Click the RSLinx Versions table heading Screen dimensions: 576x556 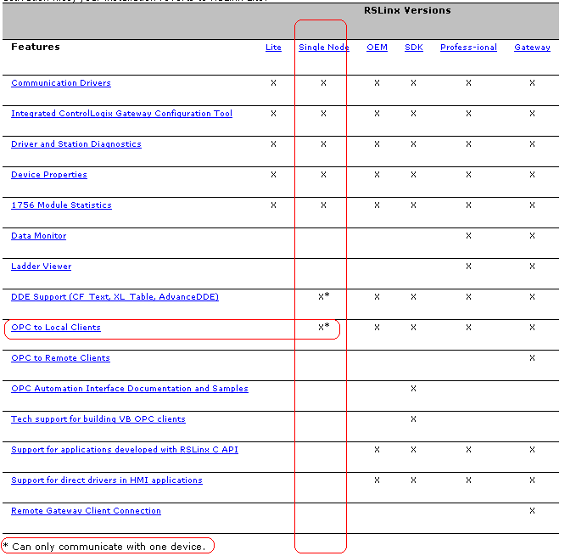[x=407, y=10]
